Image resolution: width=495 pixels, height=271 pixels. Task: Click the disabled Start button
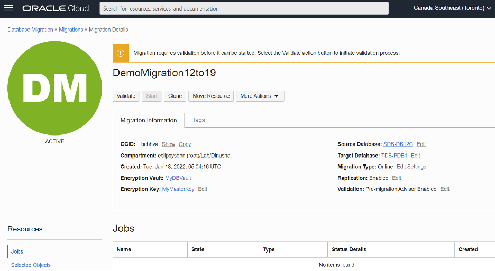pos(152,96)
